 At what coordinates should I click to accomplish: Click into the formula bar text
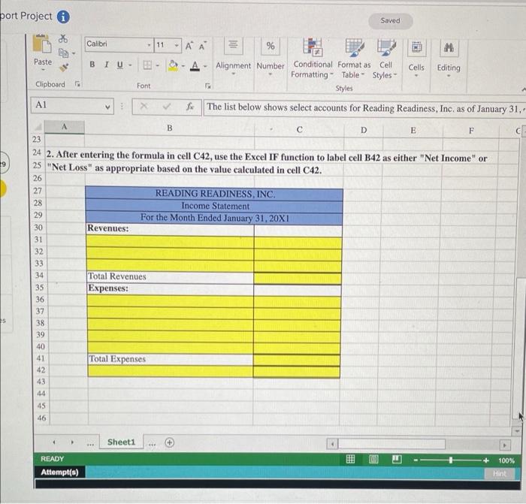364,108
